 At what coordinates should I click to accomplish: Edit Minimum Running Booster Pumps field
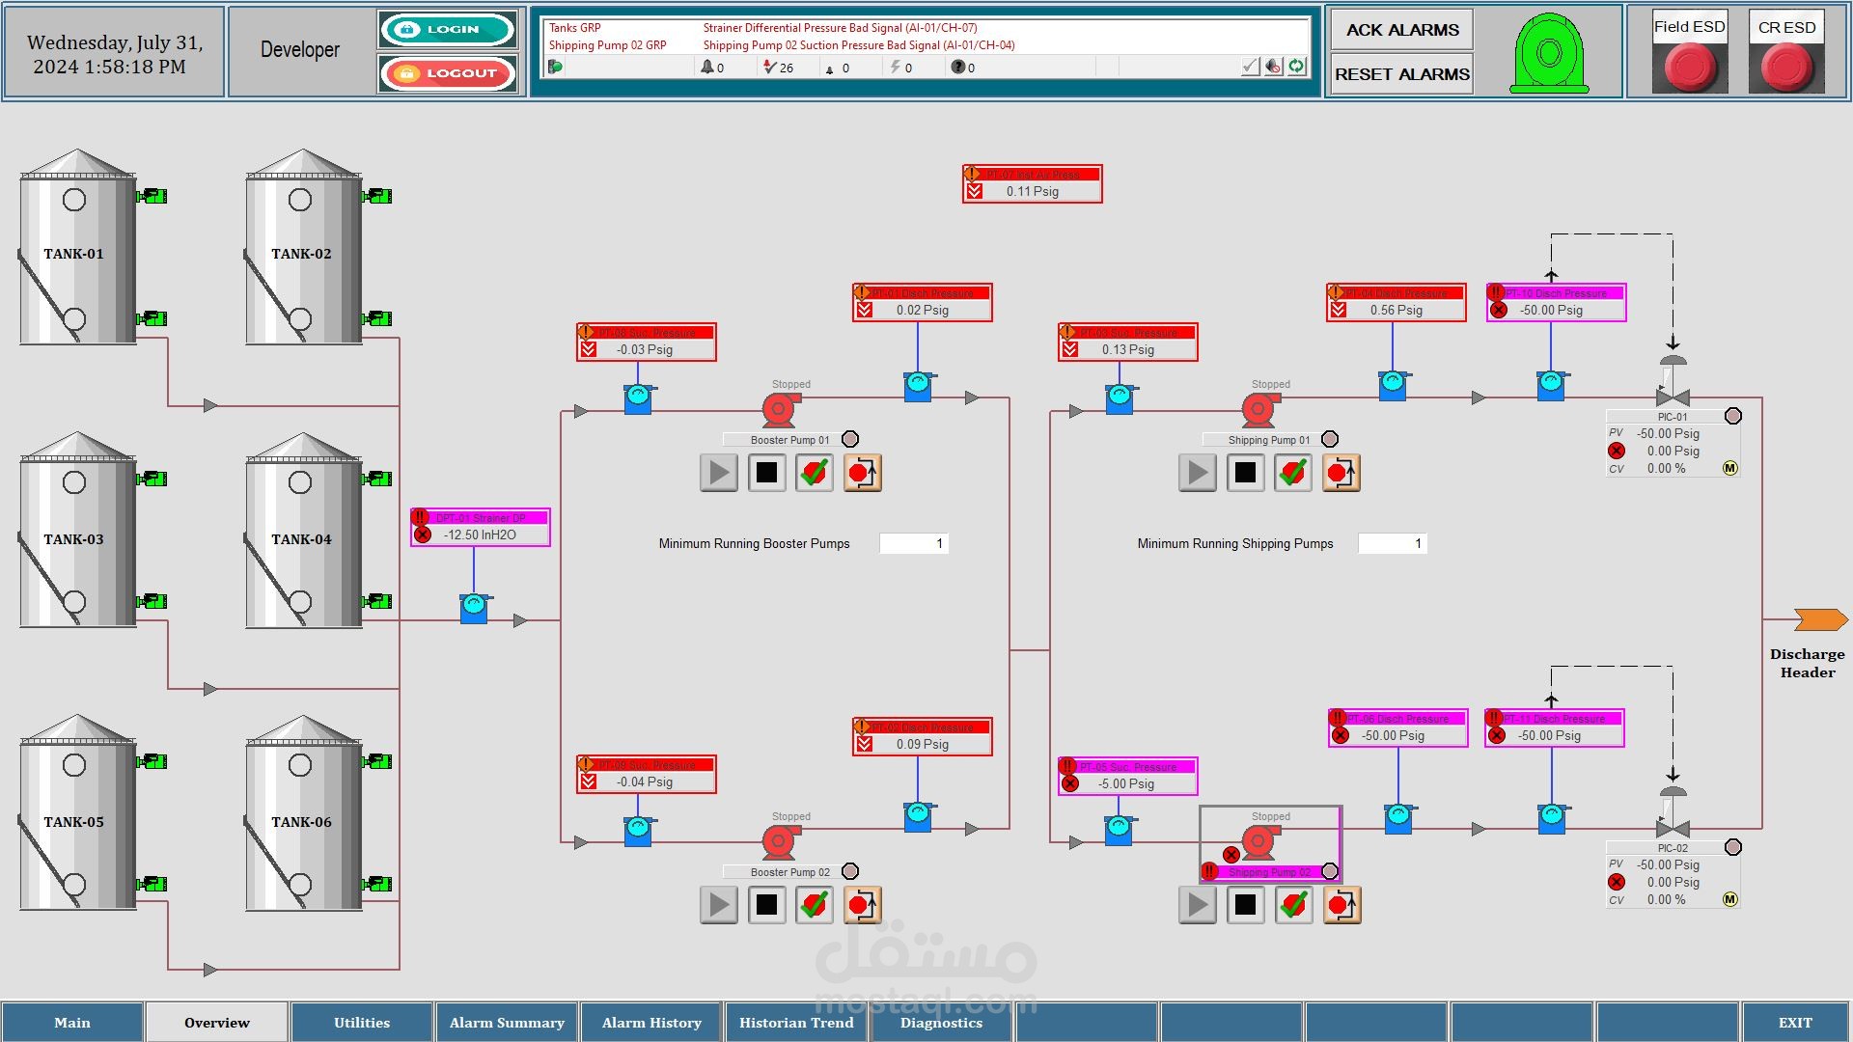pos(913,544)
